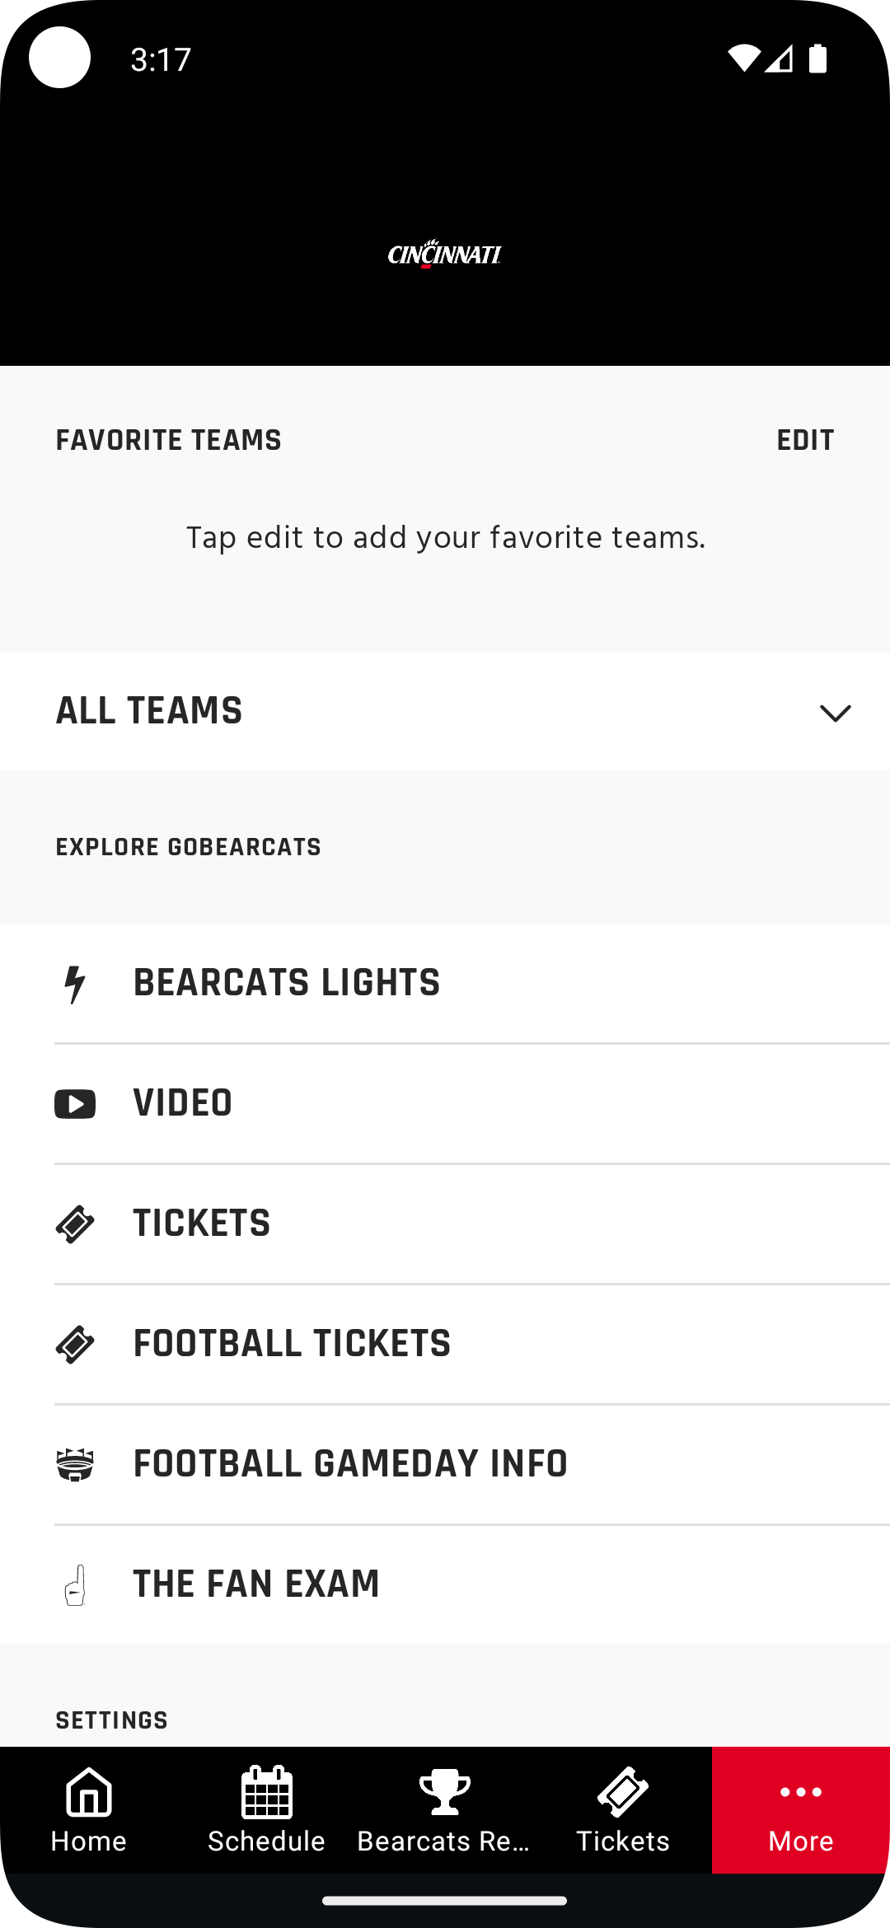Open The Fan Exam entry

coord(445,1585)
